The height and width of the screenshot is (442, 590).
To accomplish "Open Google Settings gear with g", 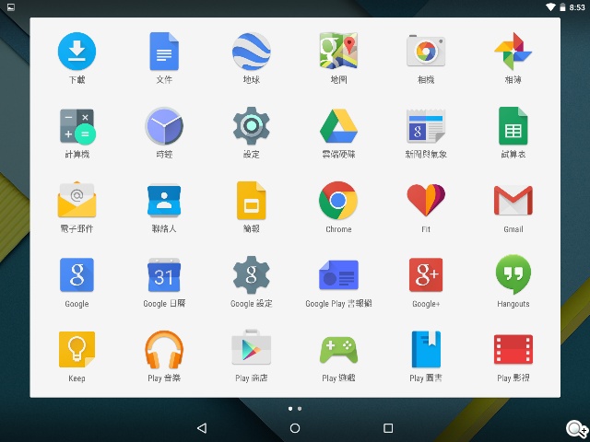I will (x=252, y=274).
